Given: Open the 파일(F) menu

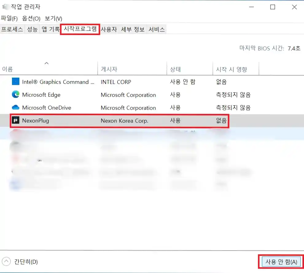Looking at the screenshot, I should pyautogui.click(x=9, y=18).
